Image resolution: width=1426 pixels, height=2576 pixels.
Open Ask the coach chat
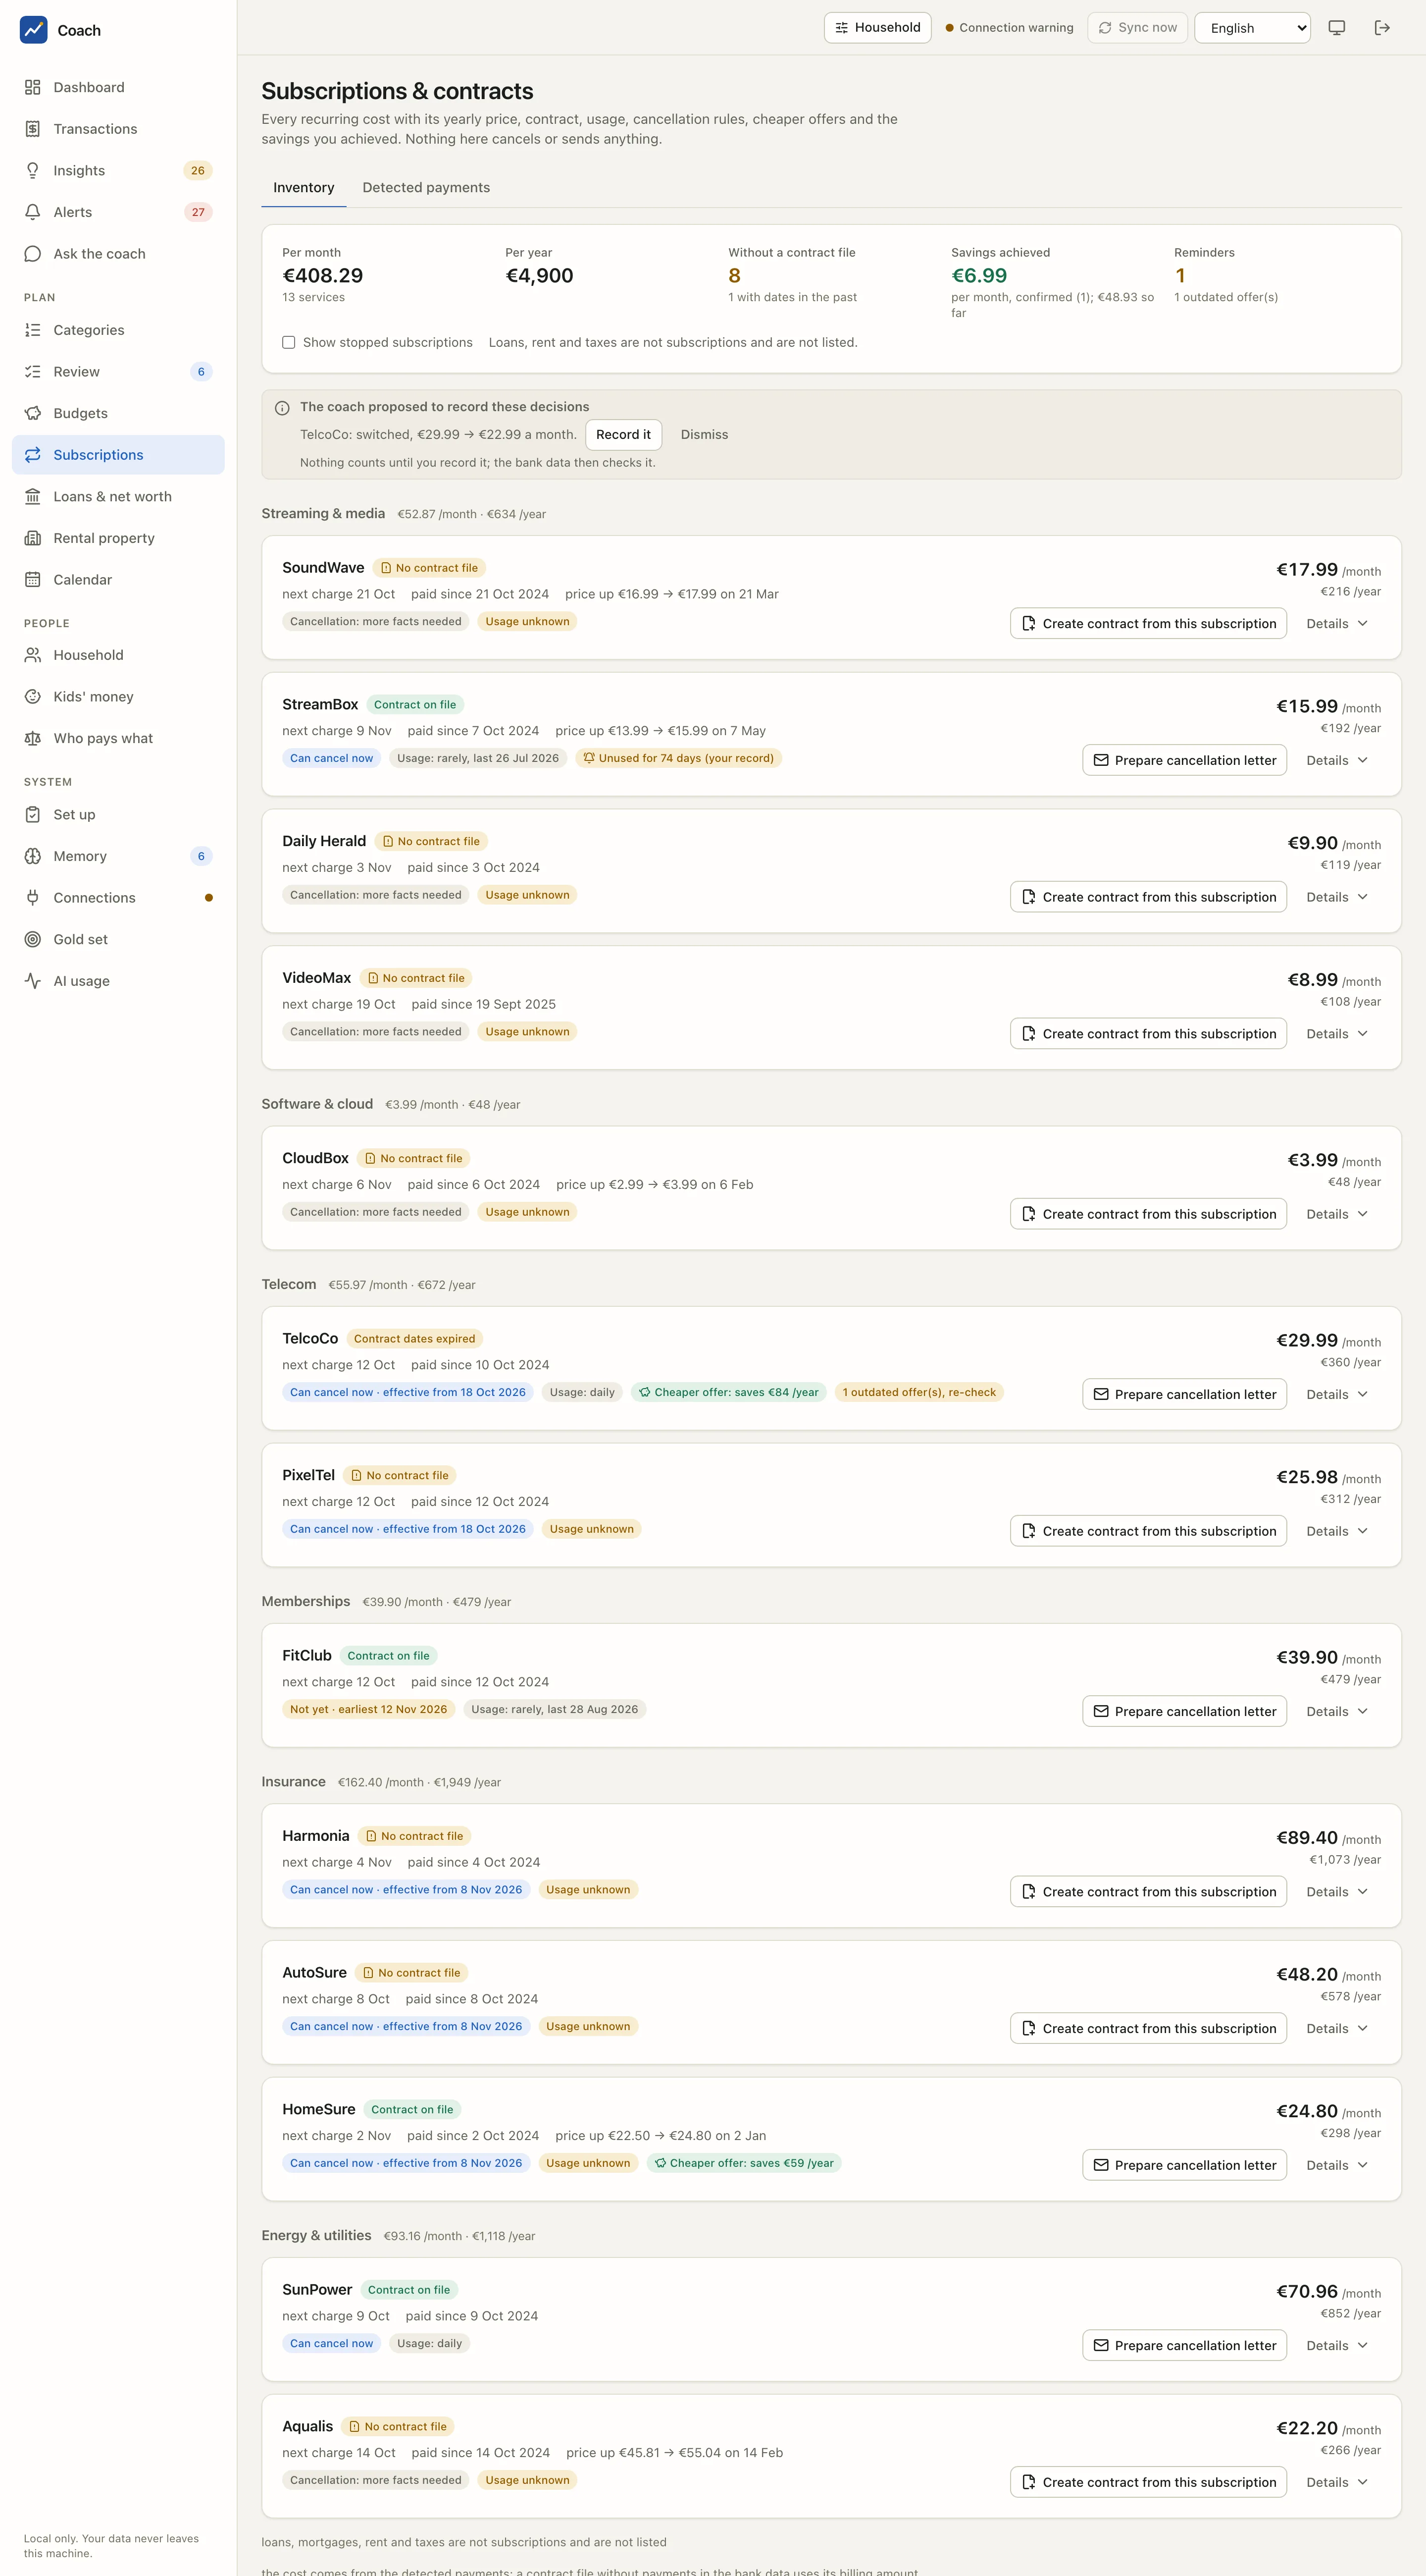coord(118,254)
